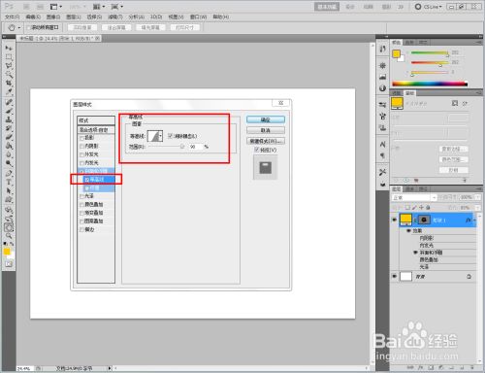
Task: Open the Edit (编辑) menu
Action: pyautogui.click(x=33, y=17)
